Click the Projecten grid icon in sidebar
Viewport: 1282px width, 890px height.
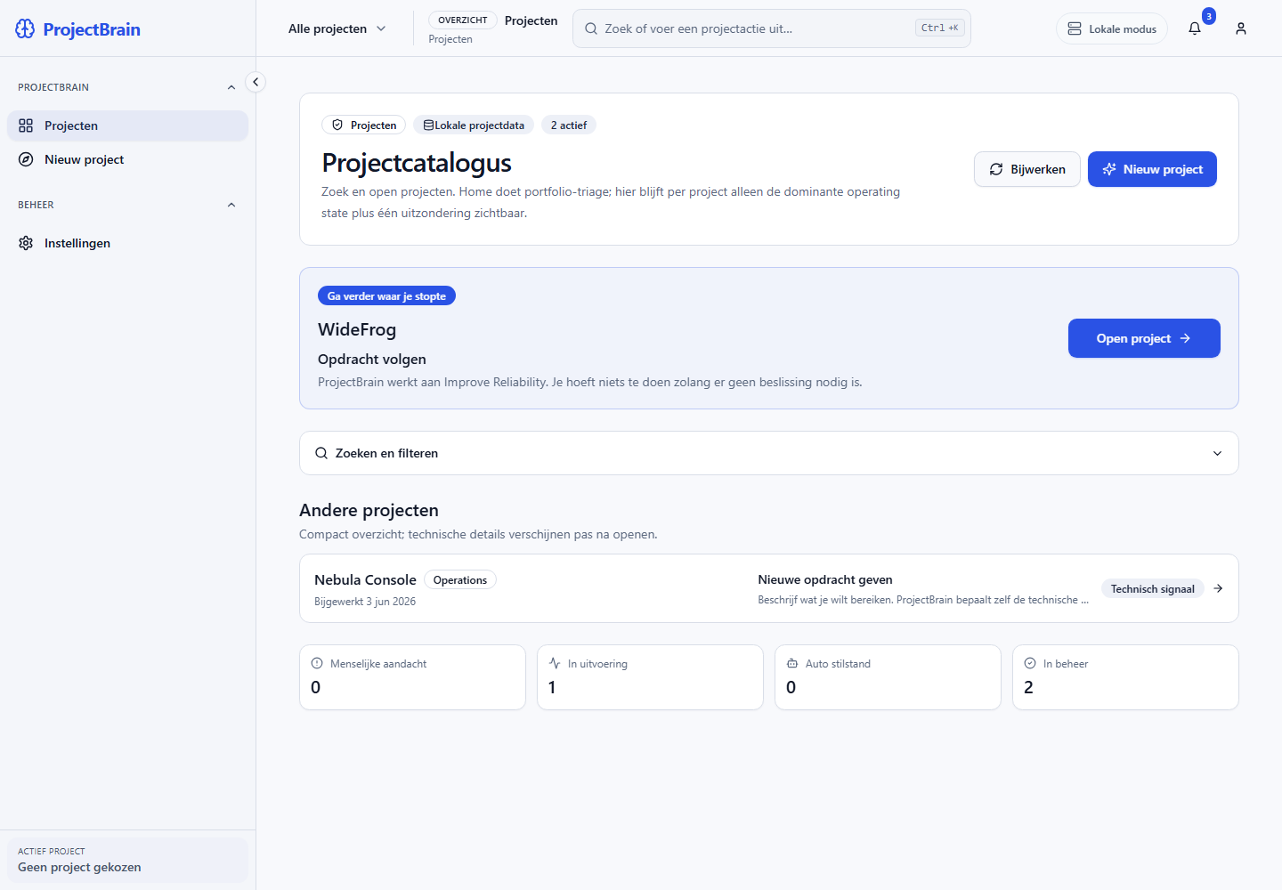pyautogui.click(x=26, y=125)
